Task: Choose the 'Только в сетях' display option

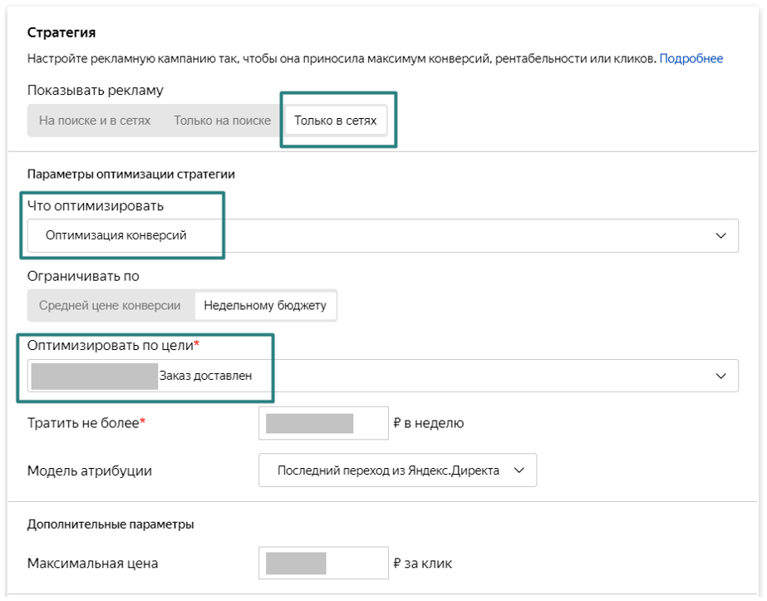Action: [x=335, y=121]
